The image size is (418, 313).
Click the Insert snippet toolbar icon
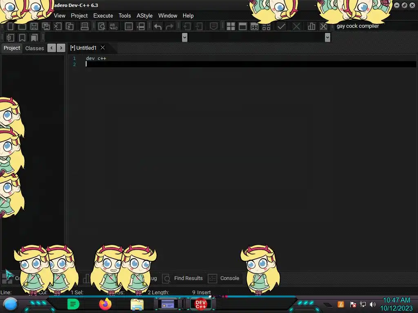tap(10, 37)
